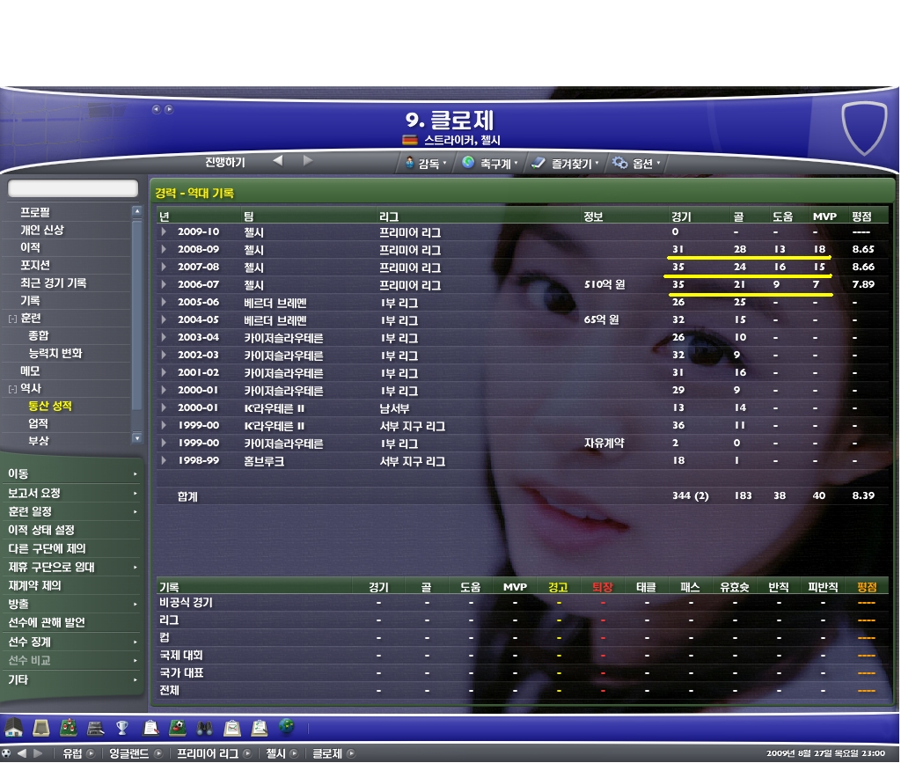Open fixtures via the pitch-with-ball icon
Image resolution: width=901 pixels, height=763 pixels.
point(176,728)
